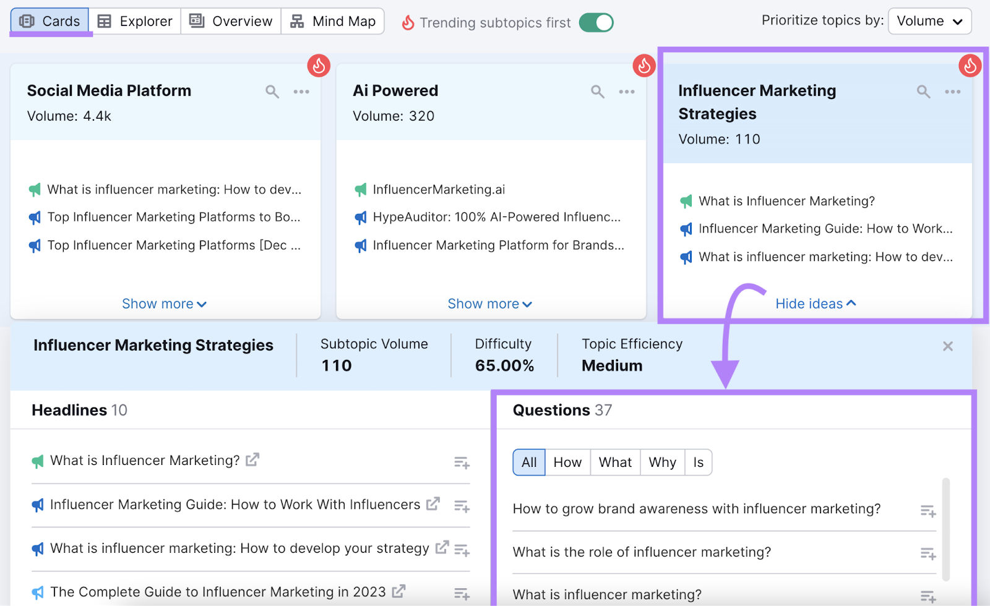990x606 pixels.
Task: Filter questions by What
Action: click(x=615, y=463)
